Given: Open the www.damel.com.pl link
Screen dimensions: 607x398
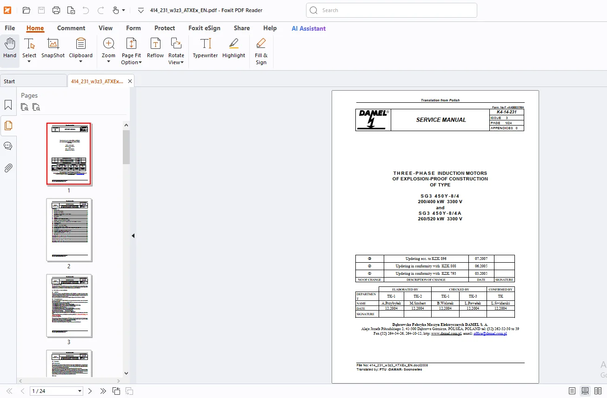Looking at the screenshot, I should tap(447, 333).
